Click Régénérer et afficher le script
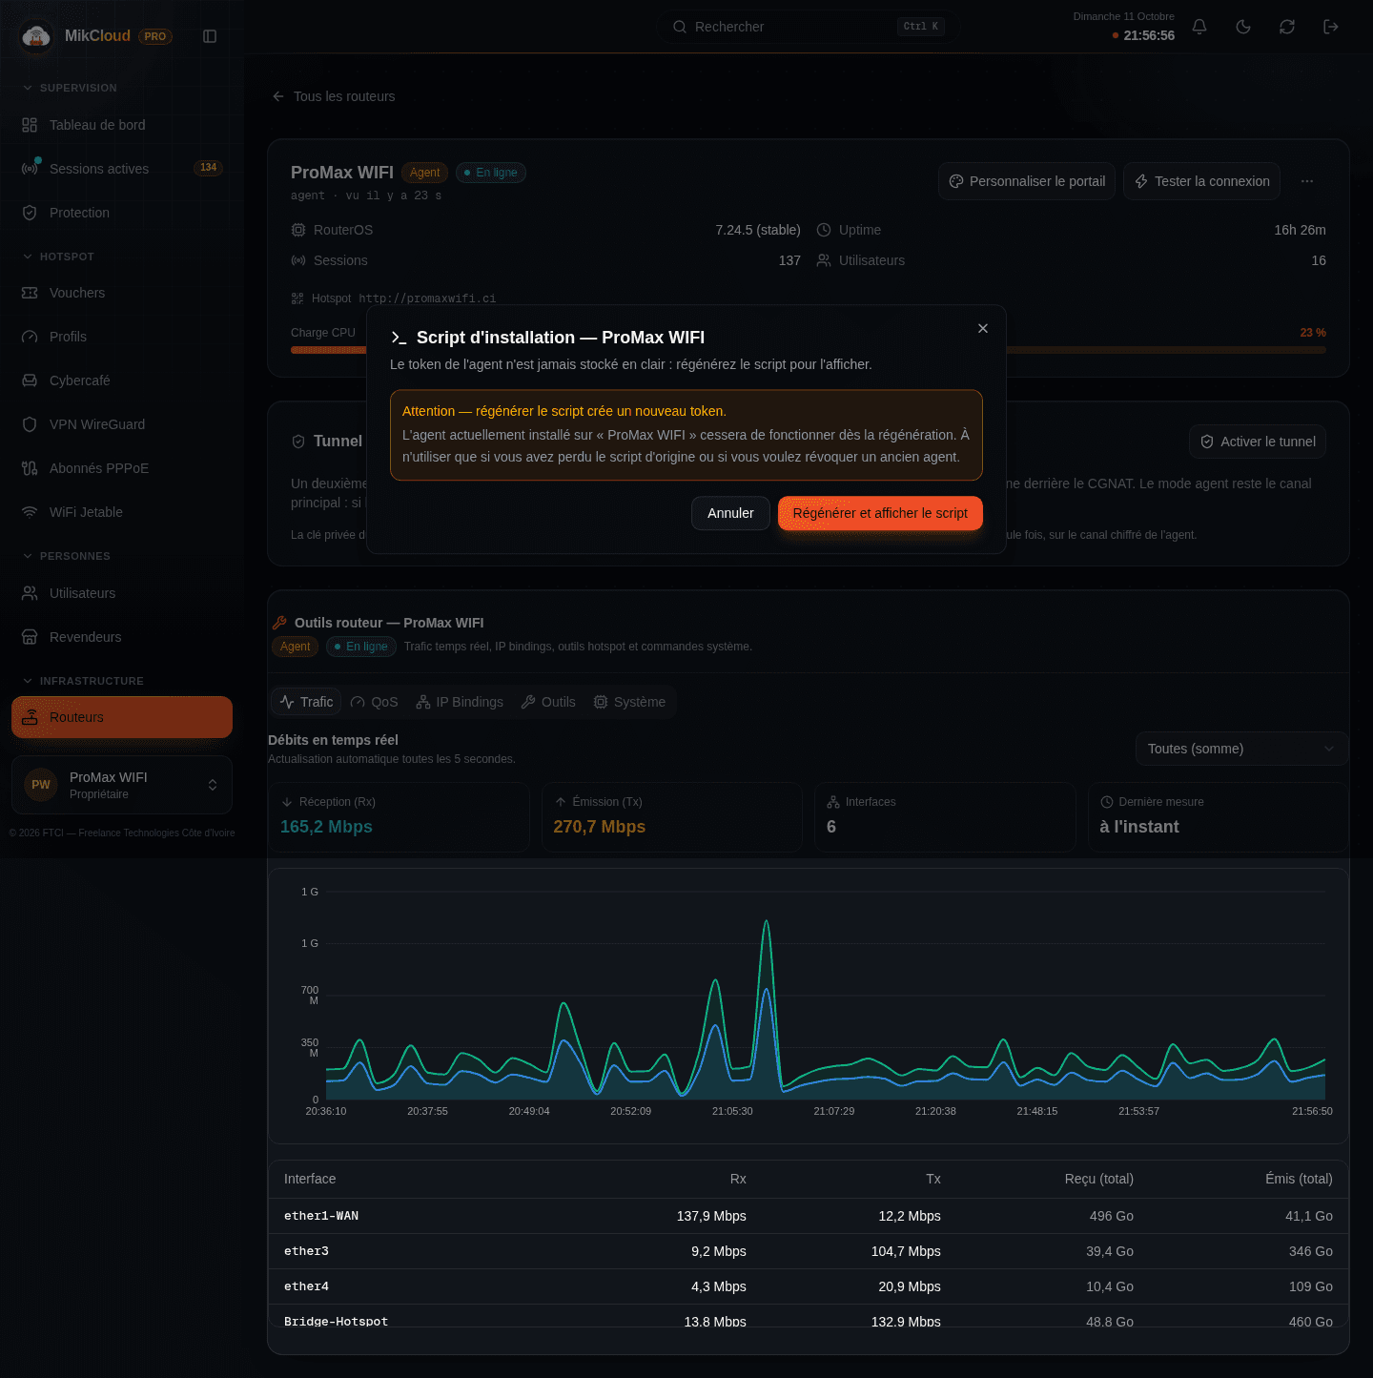This screenshot has height=1378, width=1373. [x=880, y=513]
